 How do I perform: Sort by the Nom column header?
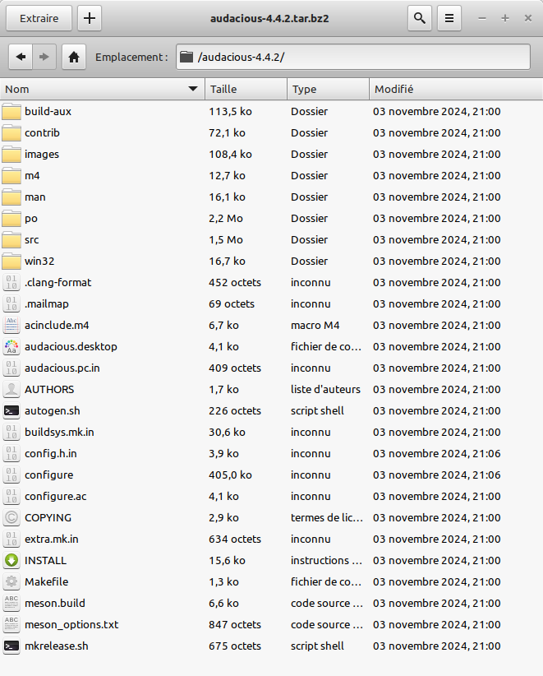(102, 90)
